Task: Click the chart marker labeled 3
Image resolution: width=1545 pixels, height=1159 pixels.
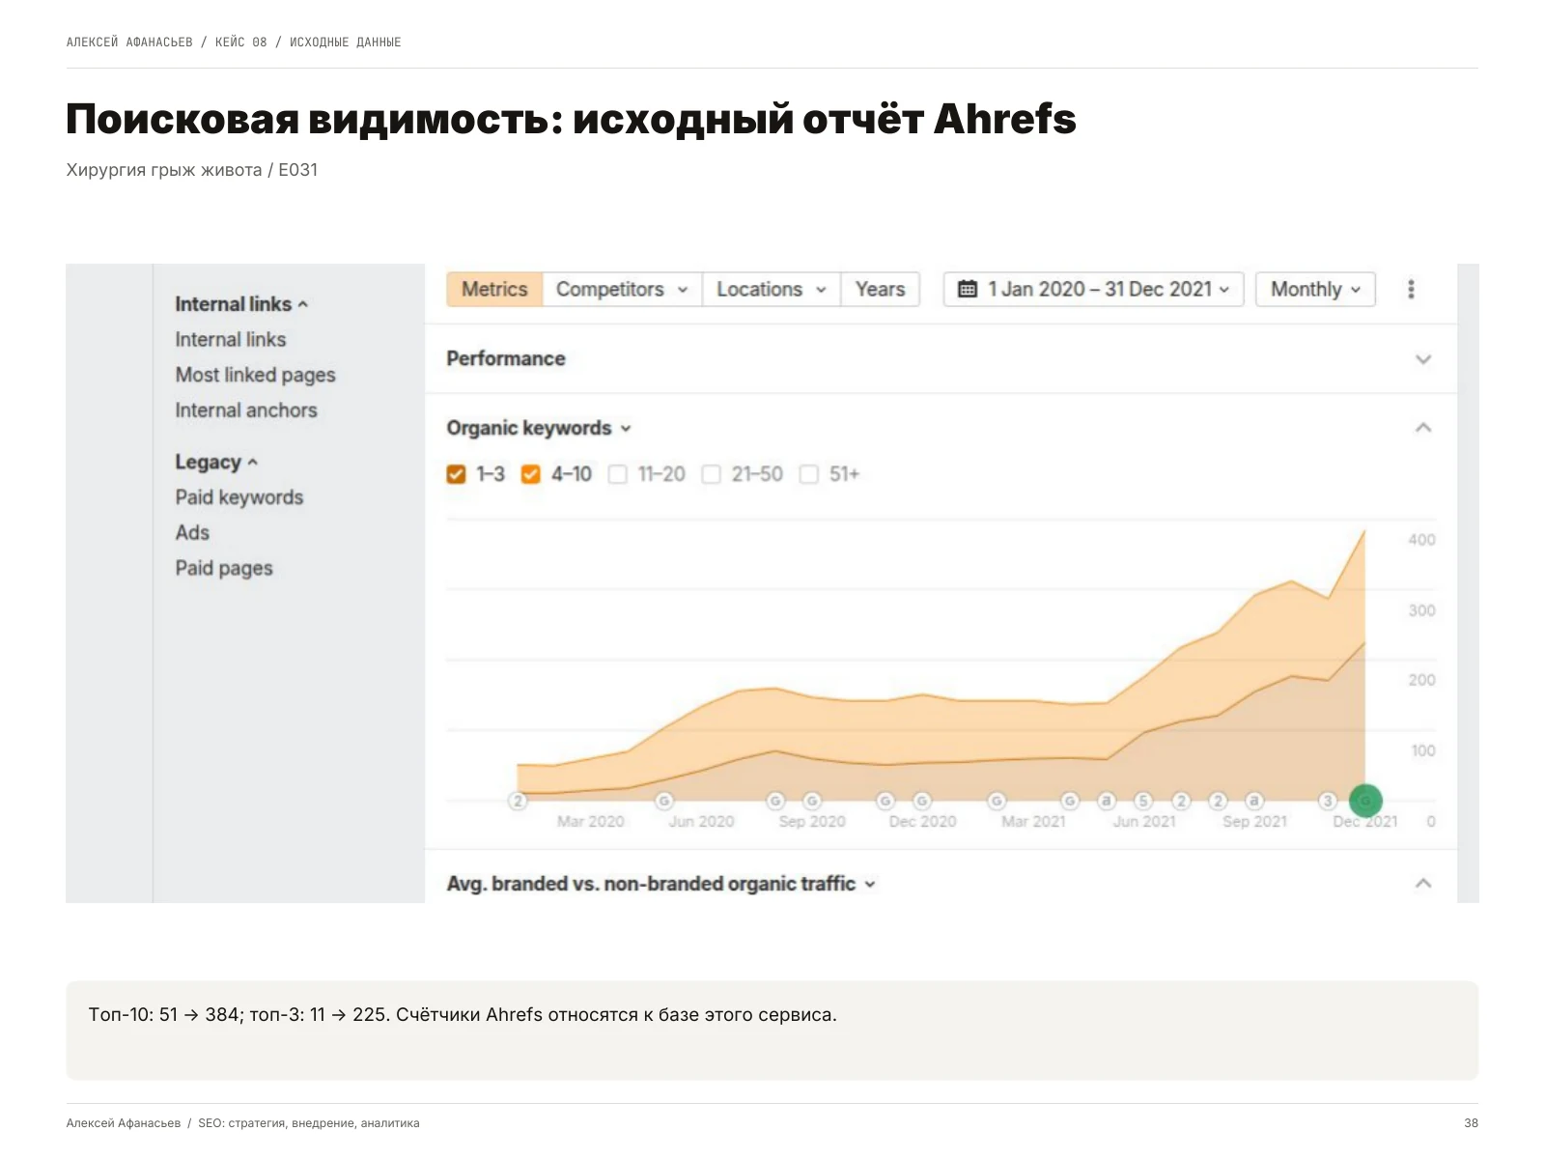Action: pos(1329,801)
